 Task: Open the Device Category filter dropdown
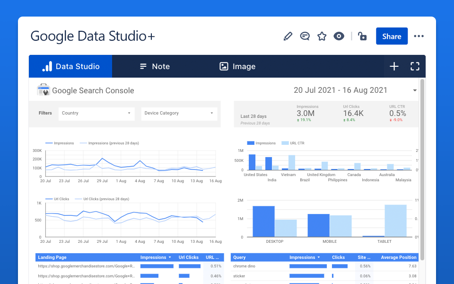click(179, 113)
